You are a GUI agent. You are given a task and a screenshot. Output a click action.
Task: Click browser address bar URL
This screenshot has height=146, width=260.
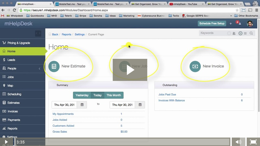click(66, 10)
